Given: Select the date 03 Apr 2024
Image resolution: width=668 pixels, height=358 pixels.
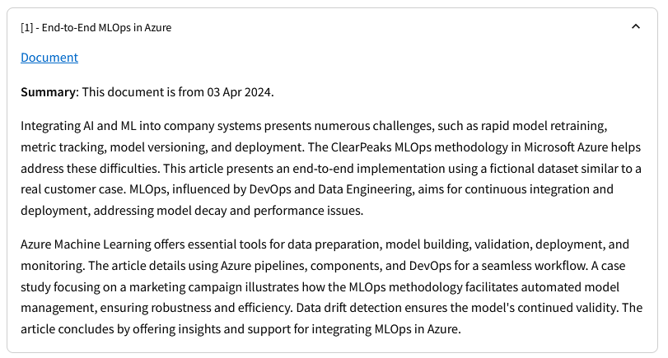Looking at the screenshot, I should 239,92.
